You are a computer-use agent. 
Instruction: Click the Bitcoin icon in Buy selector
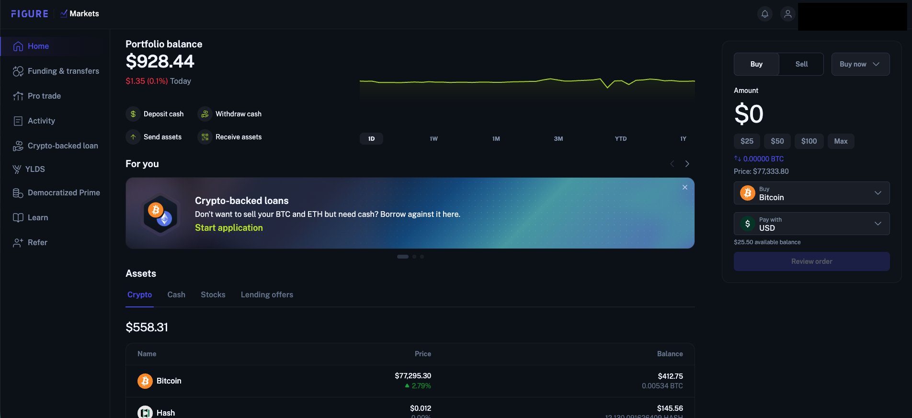[x=748, y=193]
